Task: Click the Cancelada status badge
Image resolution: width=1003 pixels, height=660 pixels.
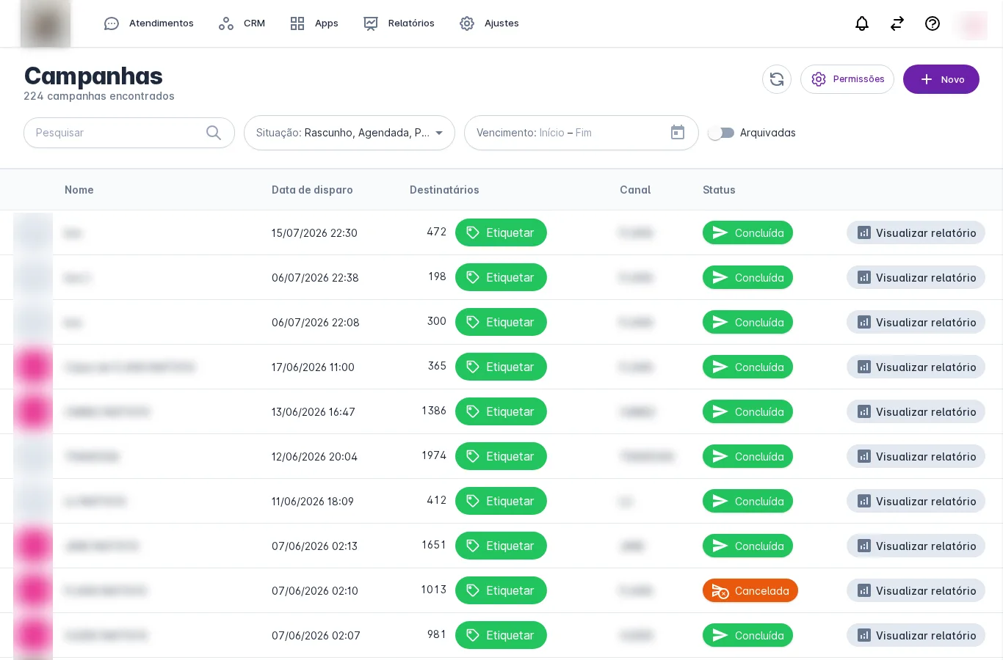Action: pyautogui.click(x=750, y=590)
